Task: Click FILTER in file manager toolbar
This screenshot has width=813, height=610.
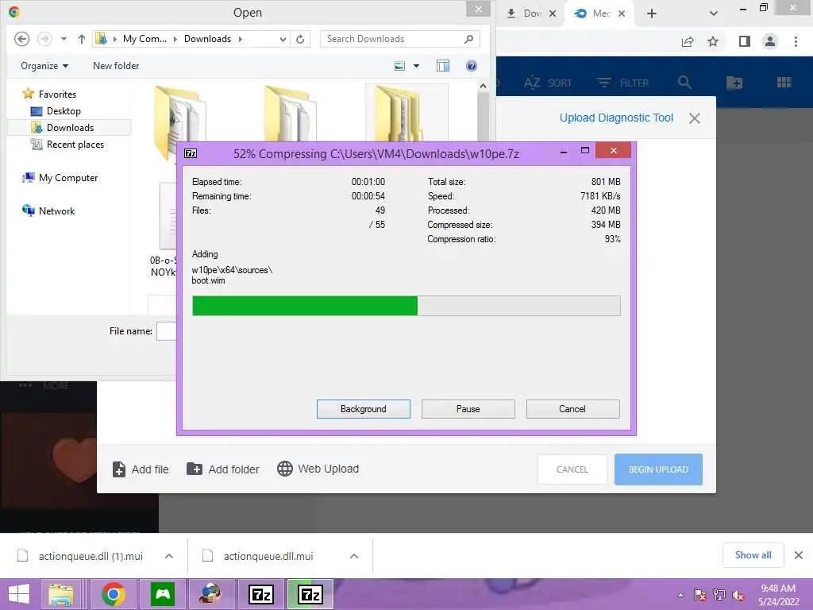Action: pos(622,83)
